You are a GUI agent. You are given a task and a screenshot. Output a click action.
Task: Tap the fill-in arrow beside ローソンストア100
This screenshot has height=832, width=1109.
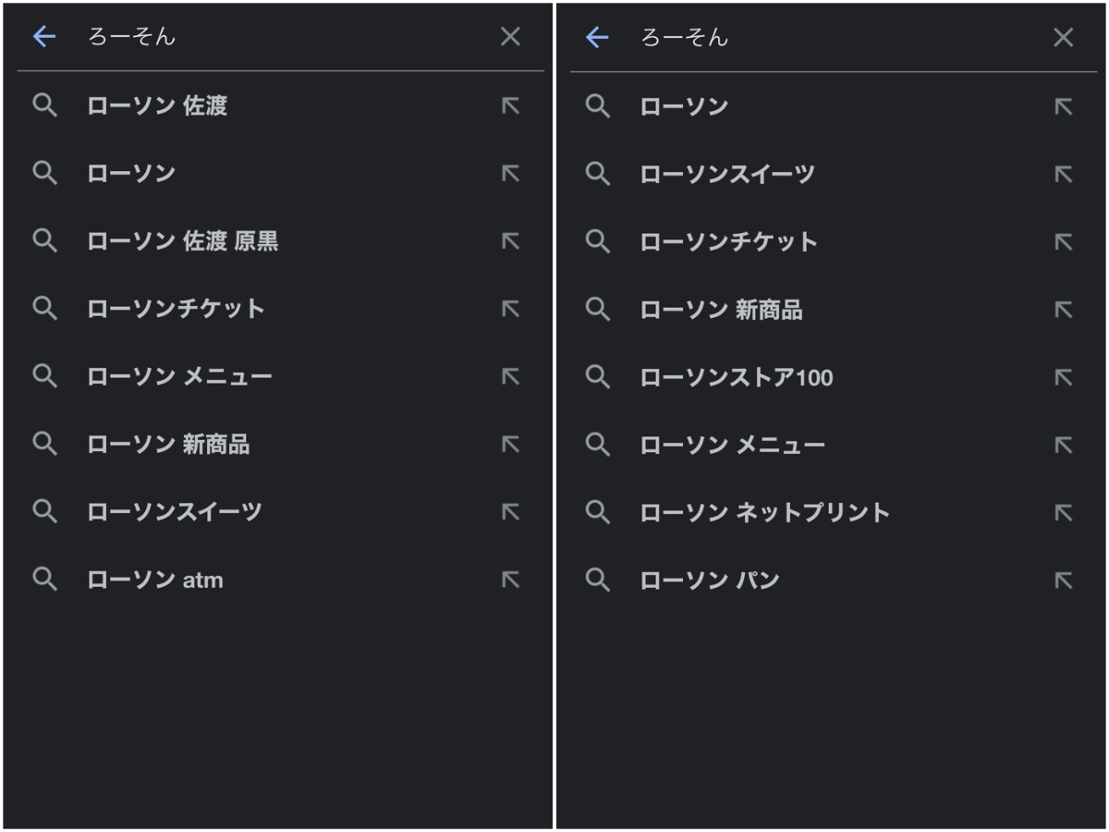tap(1064, 377)
